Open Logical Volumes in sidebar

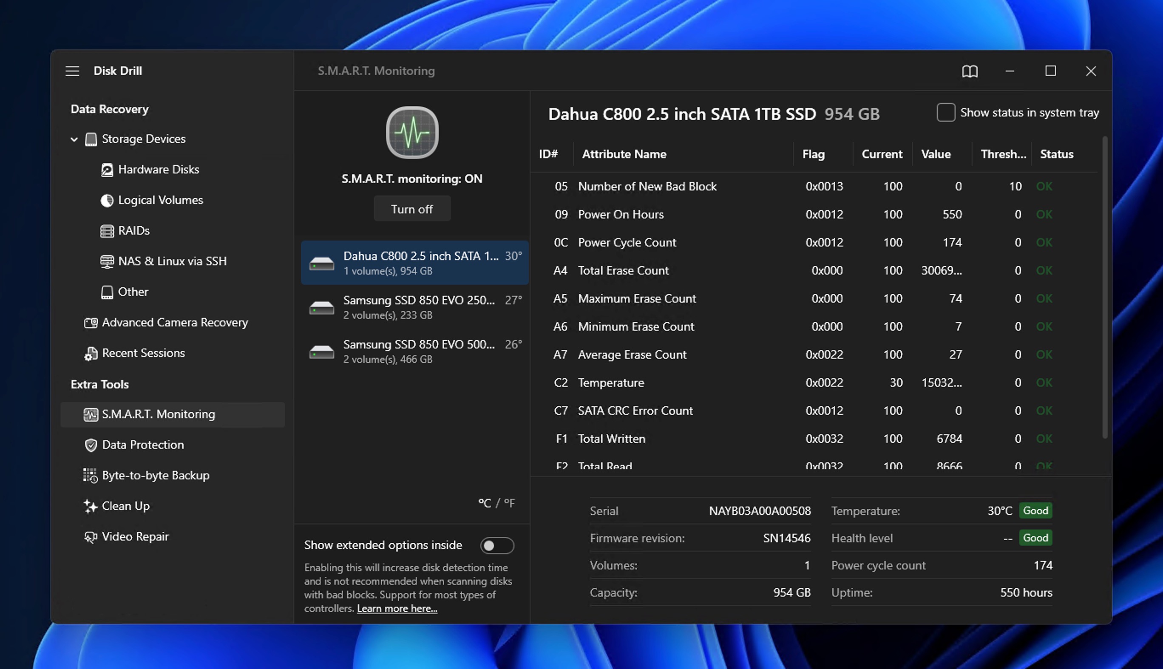(x=160, y=200)
